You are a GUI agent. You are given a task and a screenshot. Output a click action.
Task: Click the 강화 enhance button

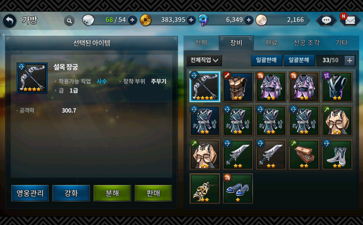[x=71, y=193]
